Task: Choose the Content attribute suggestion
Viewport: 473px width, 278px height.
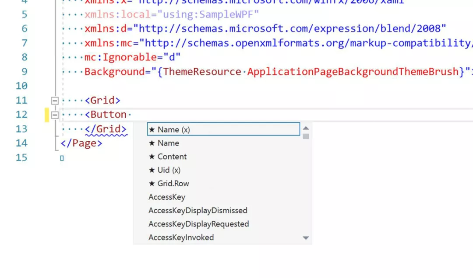Action: (x=223, y=156)
